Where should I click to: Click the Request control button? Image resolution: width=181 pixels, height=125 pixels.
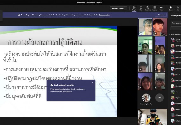click(118, 9)
